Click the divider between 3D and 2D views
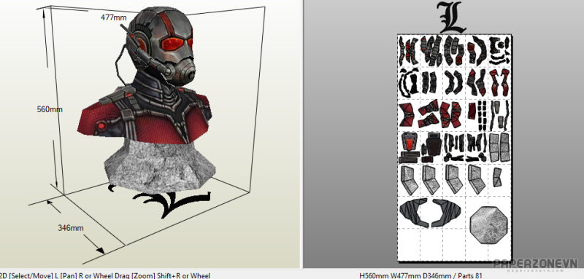 coord(302,134)
